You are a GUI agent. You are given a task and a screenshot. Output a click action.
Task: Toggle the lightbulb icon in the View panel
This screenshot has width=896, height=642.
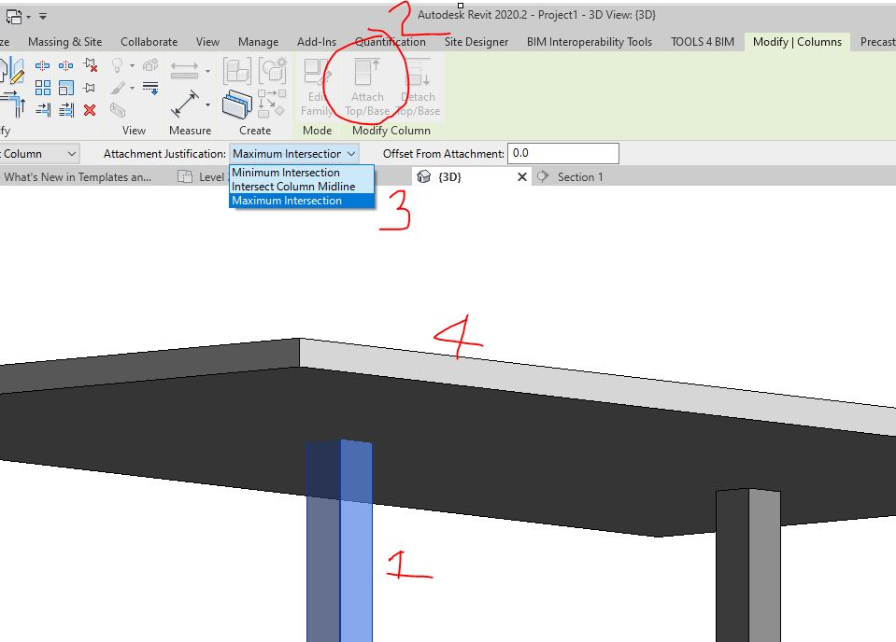(x=117, y=64)
